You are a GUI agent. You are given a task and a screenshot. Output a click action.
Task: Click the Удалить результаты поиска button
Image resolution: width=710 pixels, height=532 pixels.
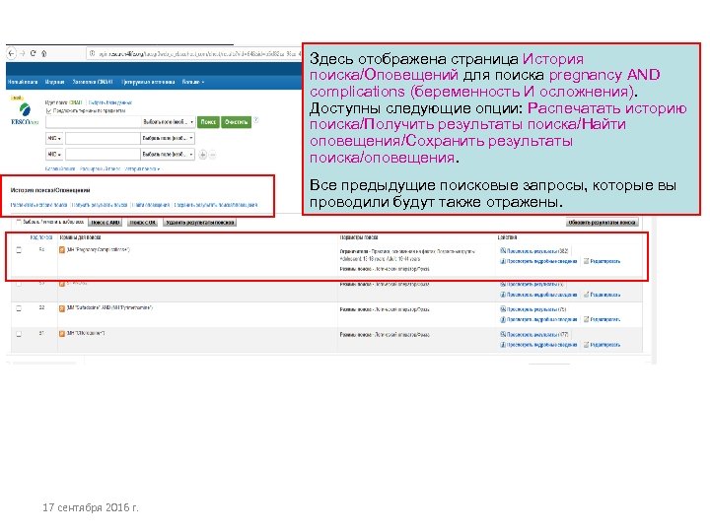pyautogui.click(x=199, y=223)
